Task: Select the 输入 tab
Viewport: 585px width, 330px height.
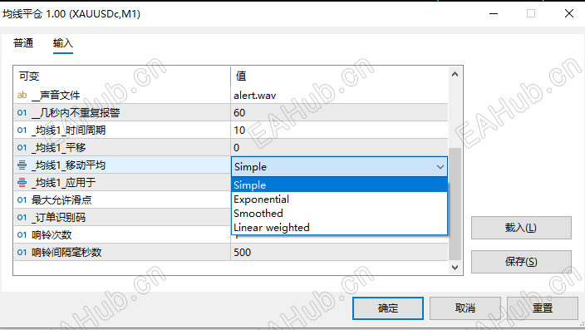Action: click(x=62, y=43)
